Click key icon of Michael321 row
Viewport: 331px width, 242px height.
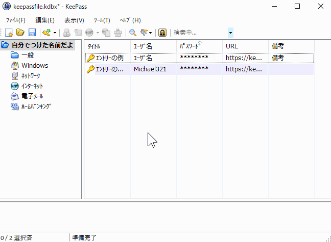click(x=90, y=69)
